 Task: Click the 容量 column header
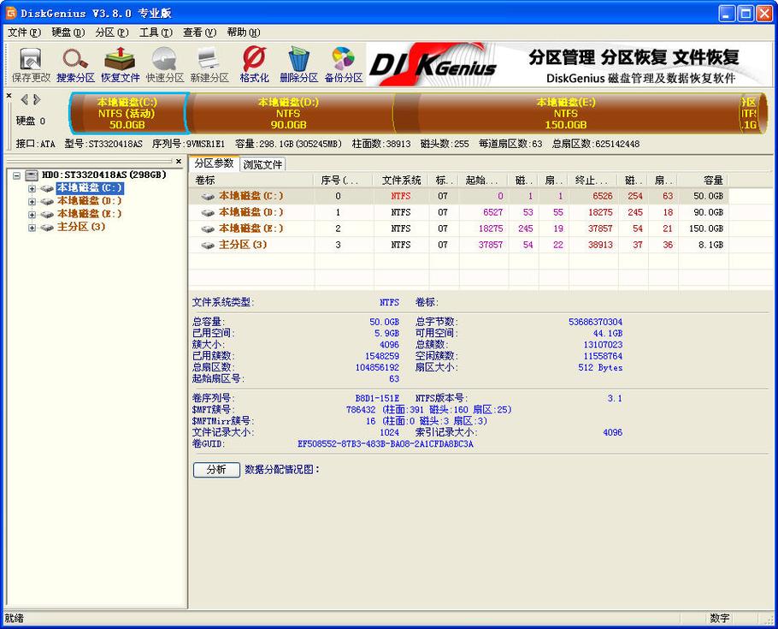tap(703, 181)
